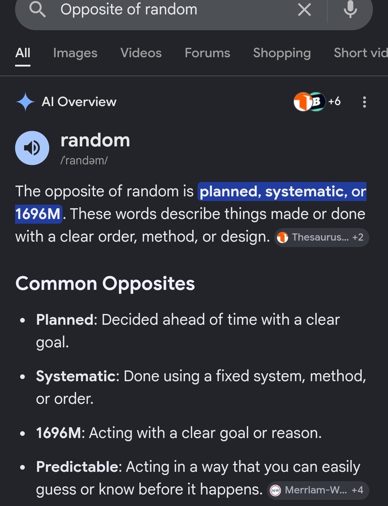
Task: Clear the search query with X
Action: tap(304, 10)
